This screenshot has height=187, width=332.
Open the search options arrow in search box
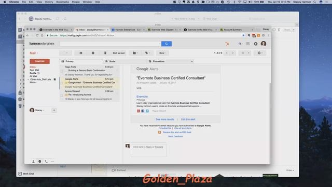coord(159,44)
